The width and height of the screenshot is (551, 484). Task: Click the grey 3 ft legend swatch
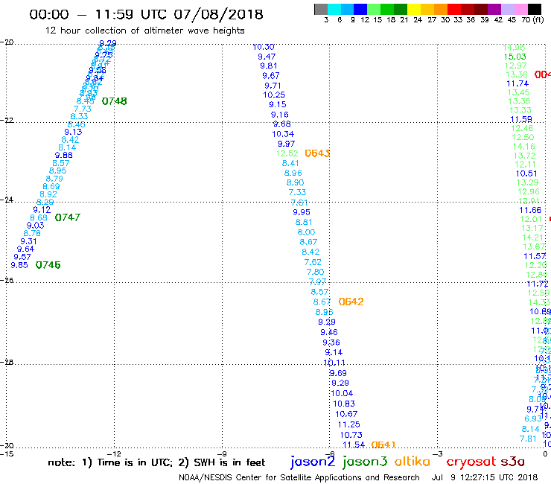tap(321, 9)
